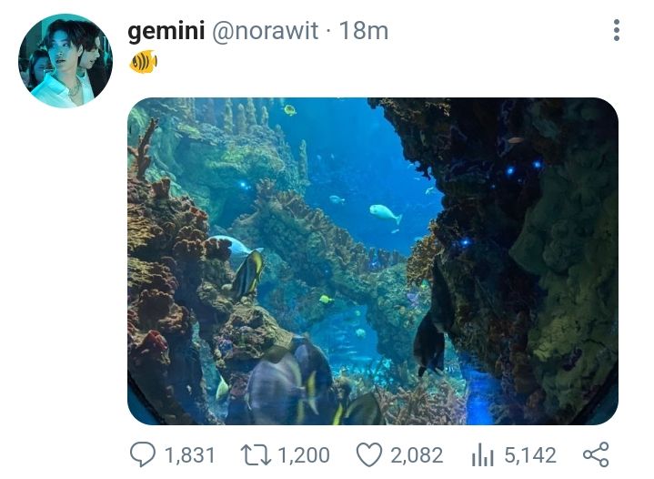
Task: Open the three-dot more options menu
Action: [617, 31]
